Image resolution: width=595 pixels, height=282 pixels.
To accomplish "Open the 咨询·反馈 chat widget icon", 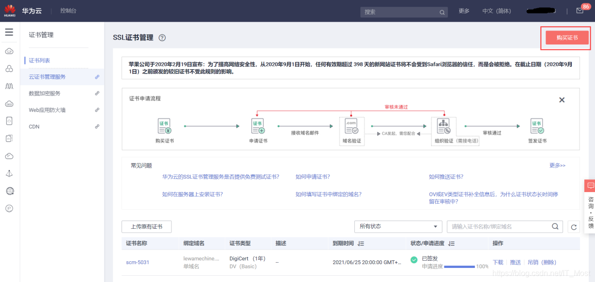I will [590, 186].
